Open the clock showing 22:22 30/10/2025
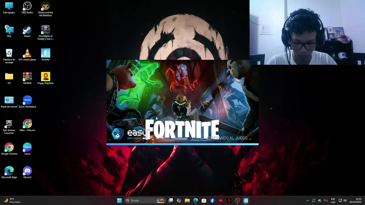This screenshot has width=365, height=205. pyautogui.click(x=356, y=200)
